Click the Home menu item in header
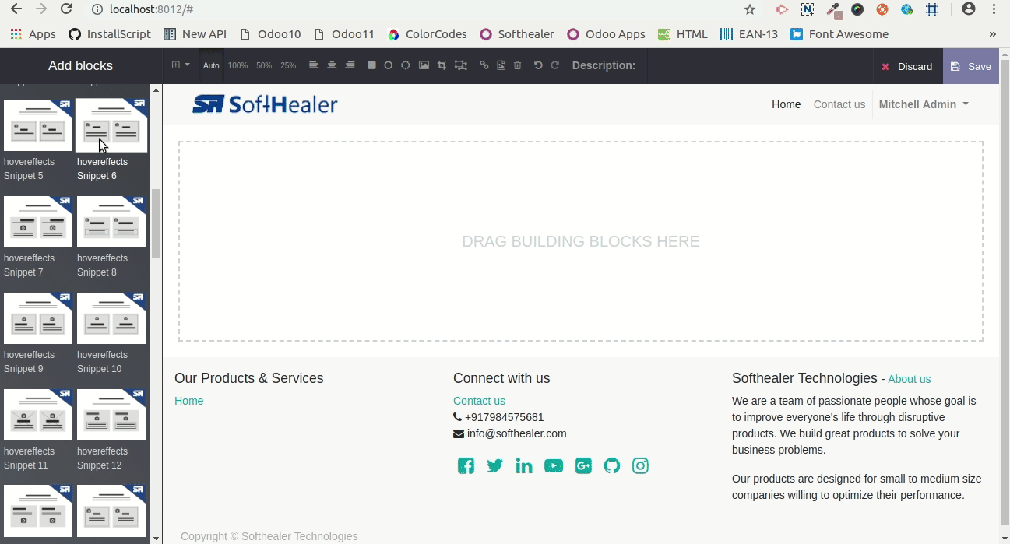 click(786, 104)
